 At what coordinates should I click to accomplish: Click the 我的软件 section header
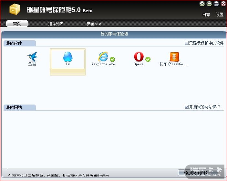[x=20, y=43]
